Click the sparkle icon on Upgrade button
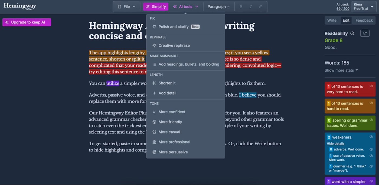Viewport: 379px width, 185px height. 7,22
